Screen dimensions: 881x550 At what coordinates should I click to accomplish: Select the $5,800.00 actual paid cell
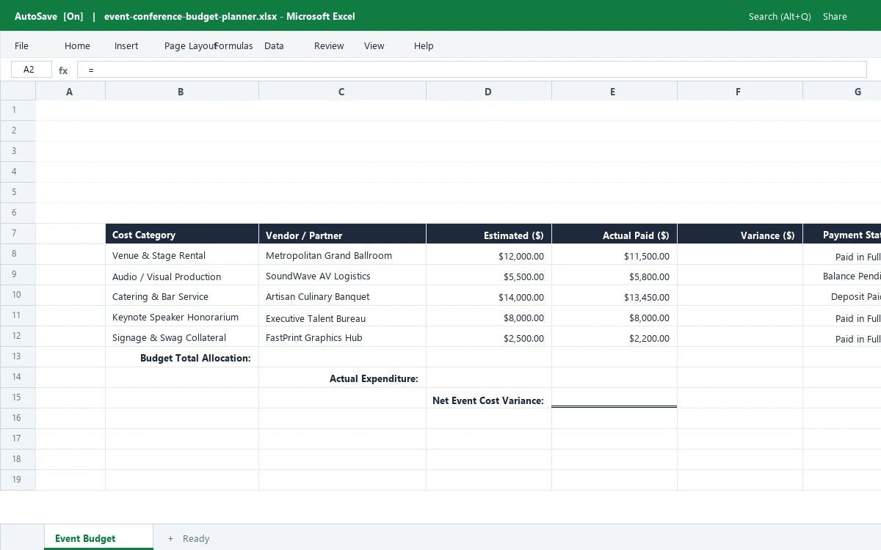614,275
